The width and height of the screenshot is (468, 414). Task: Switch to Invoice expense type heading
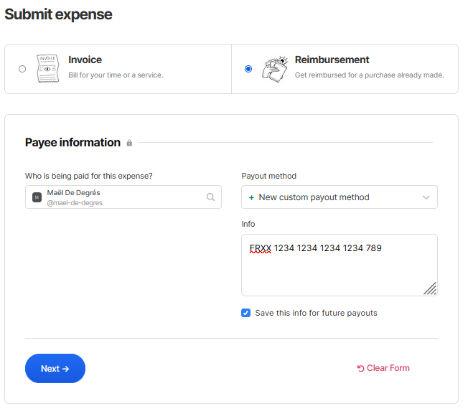click(85, 60)
